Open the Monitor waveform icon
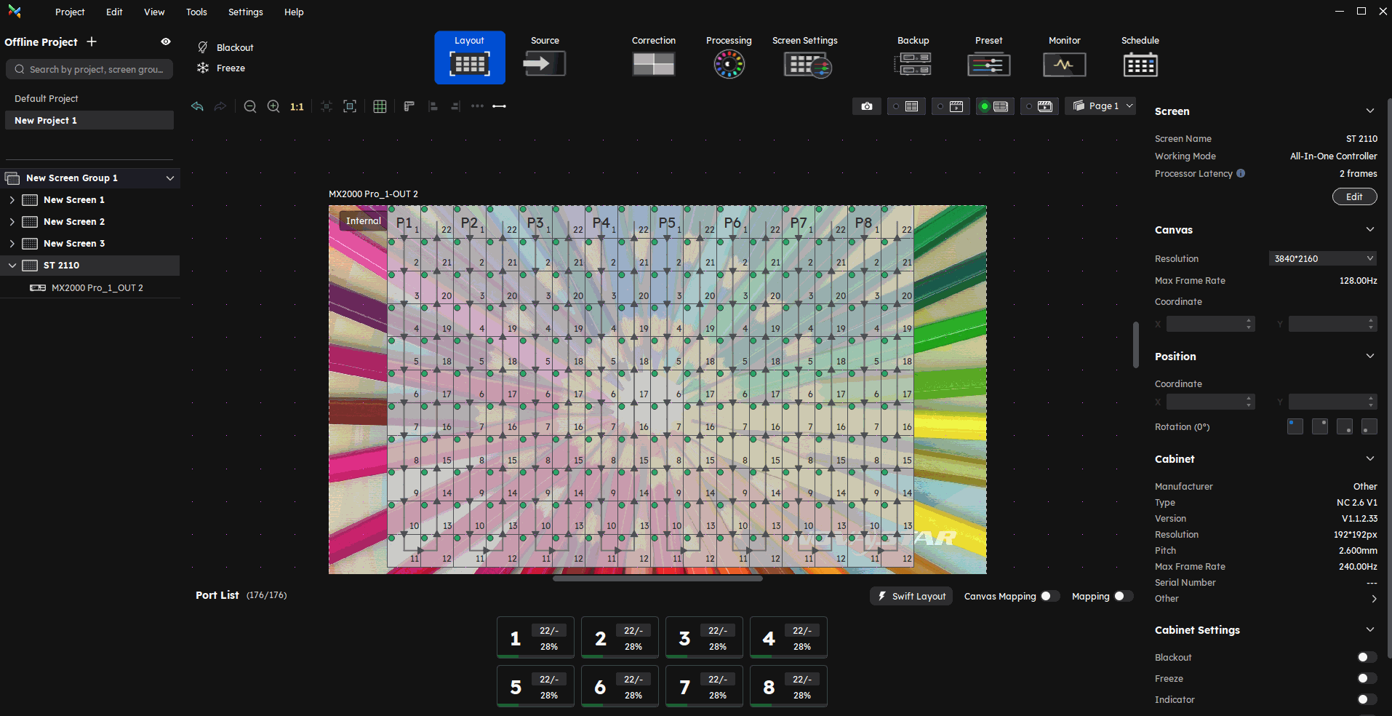 1064,65
